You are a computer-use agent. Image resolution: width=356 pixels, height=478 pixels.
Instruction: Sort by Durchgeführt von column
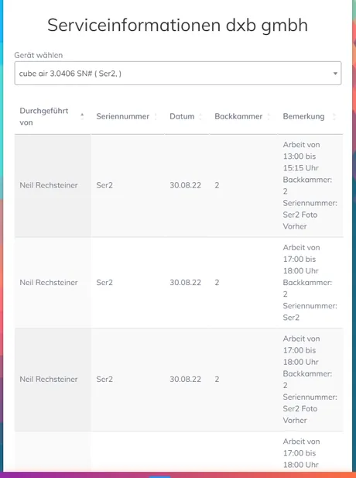[82, 116]
